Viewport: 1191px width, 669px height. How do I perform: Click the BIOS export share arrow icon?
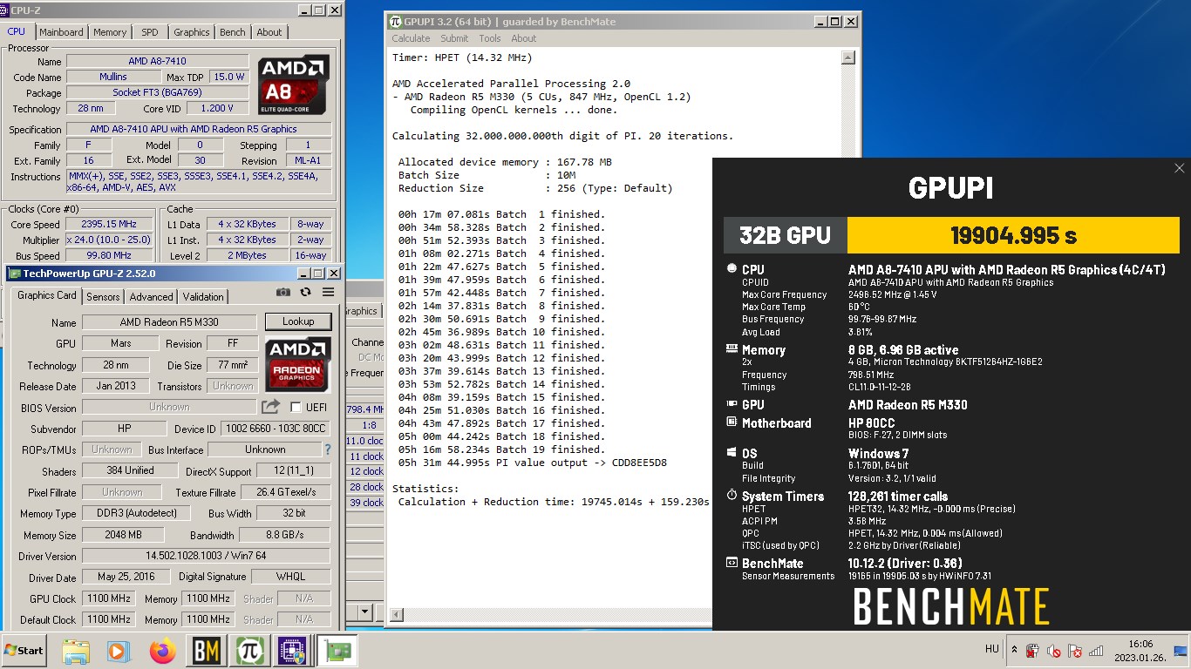coord(271,407)
